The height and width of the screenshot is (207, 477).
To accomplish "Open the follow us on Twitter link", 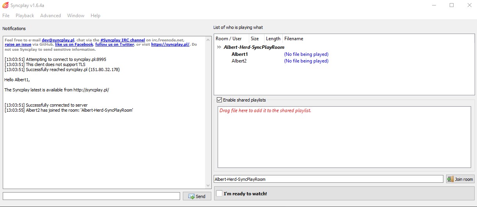I will click(x=114, y=45).
